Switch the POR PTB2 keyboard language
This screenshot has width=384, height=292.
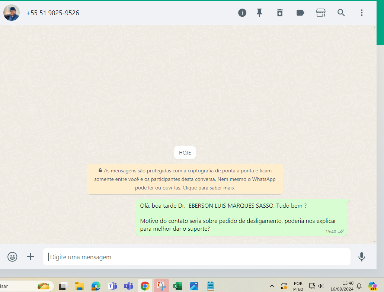298,286
